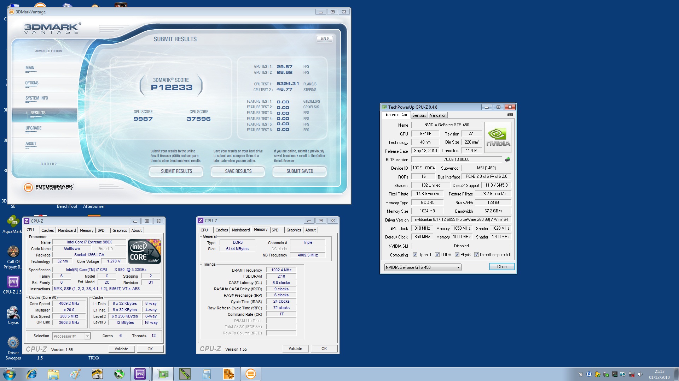Expand NVIDIA GeForce GTS 450 dropdown

(458, 267)
